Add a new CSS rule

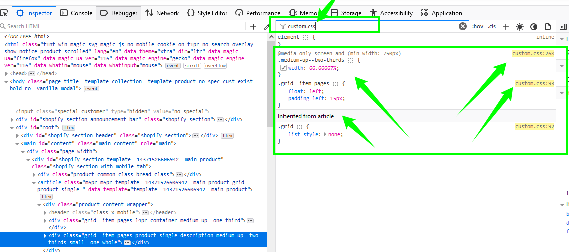[506, 27]
